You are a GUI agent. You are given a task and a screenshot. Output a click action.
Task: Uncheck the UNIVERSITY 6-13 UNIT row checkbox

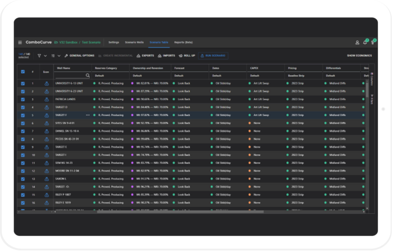tap(23, 84)
